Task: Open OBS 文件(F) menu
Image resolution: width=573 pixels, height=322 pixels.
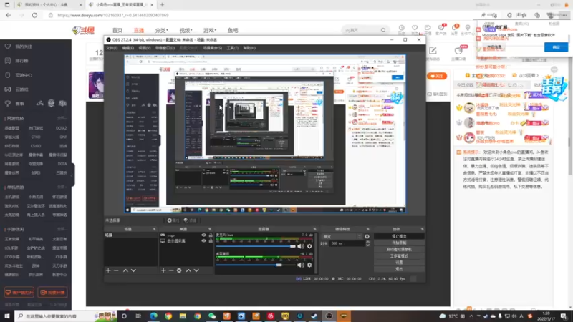Action: [112, 48]
